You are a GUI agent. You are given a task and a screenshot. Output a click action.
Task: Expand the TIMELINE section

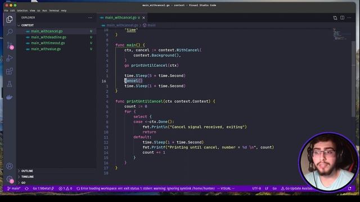[x=56, y=177]
